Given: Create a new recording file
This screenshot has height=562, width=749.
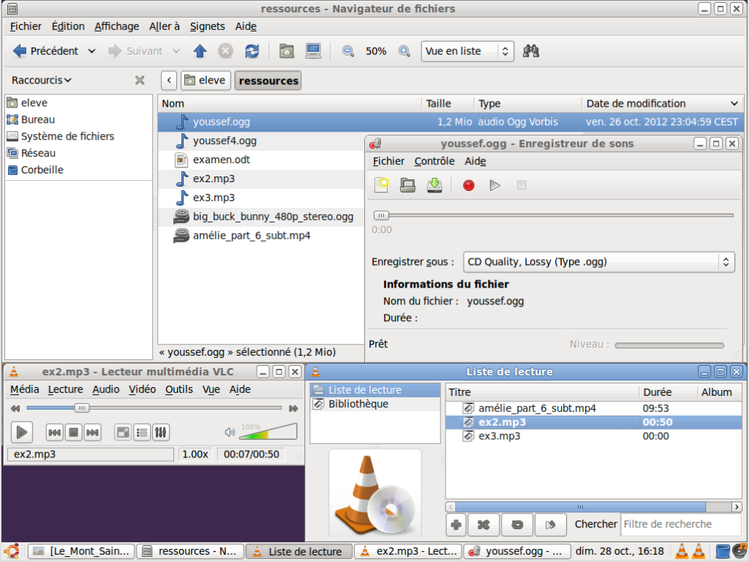Looking at the screenshot, I should coord(381,185).
